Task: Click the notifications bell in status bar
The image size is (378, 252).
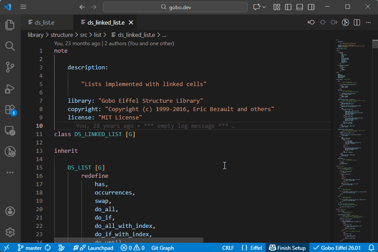Action: (371, 248)
